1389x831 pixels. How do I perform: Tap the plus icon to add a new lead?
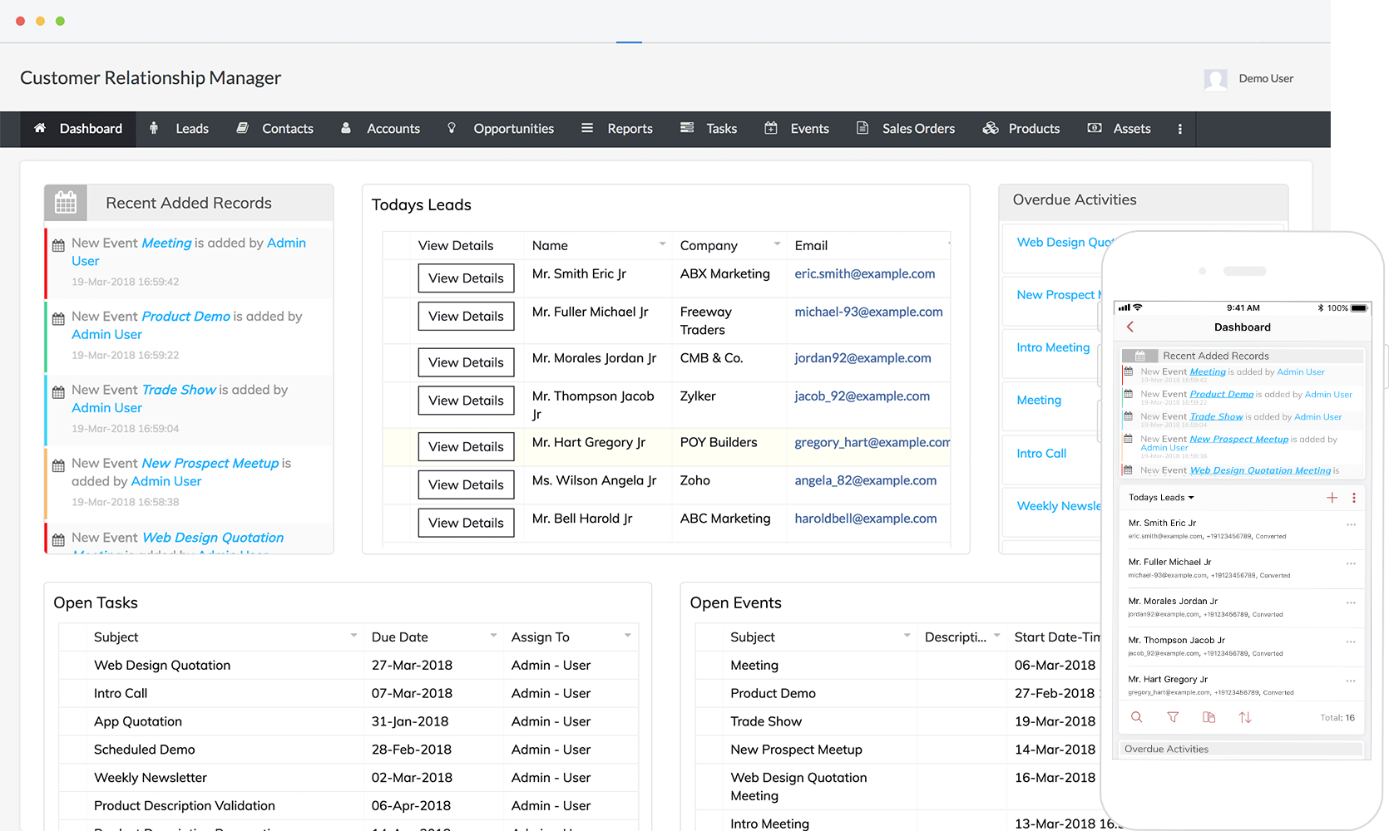(x=1332, y=497)
